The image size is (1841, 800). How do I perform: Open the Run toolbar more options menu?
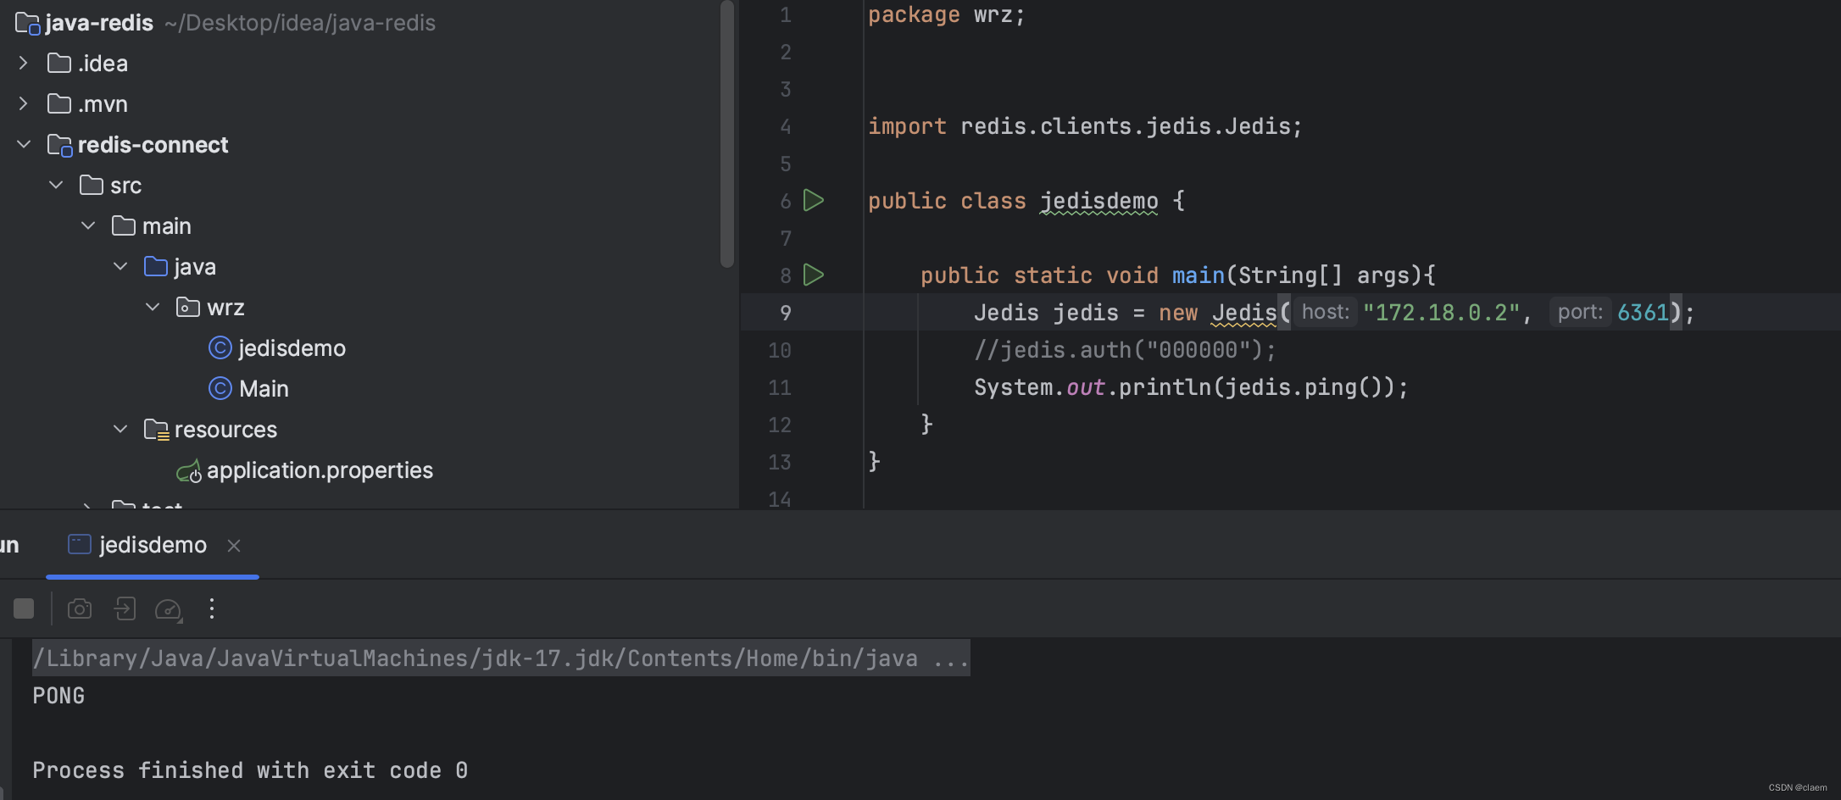click(x=212, y=608)
